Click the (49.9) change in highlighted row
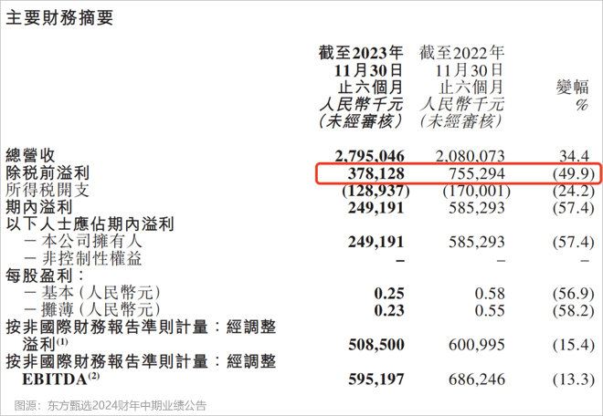The height and width of the screenshot is (416, 603). tap(572, 173)
